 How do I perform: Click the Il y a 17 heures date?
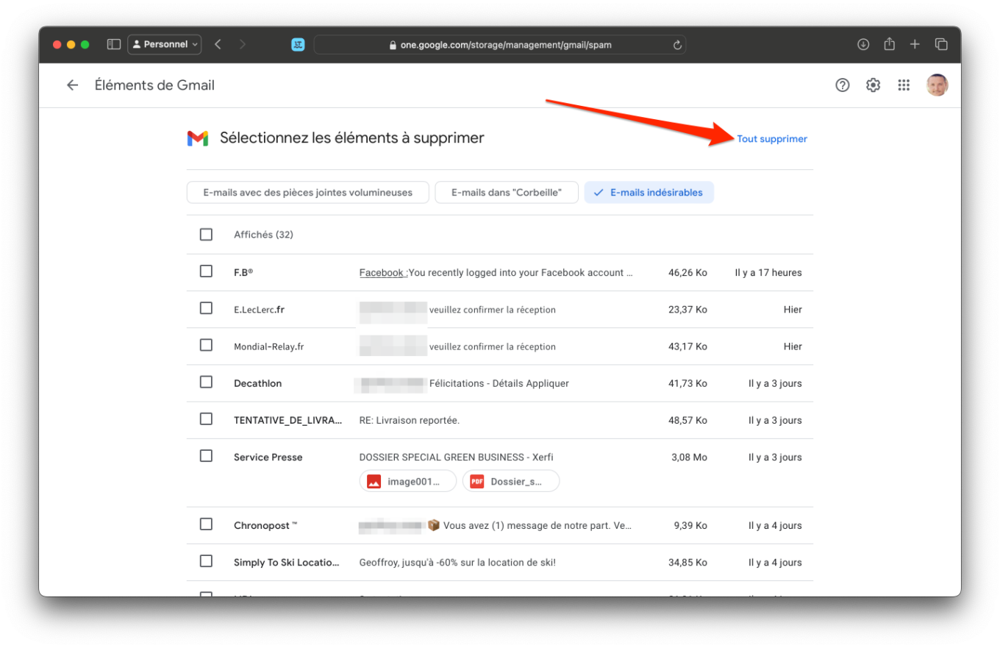pos(768,273)
